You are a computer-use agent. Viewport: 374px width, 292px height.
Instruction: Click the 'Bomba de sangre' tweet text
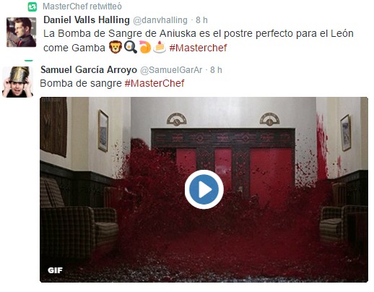(x=81, y=83)
